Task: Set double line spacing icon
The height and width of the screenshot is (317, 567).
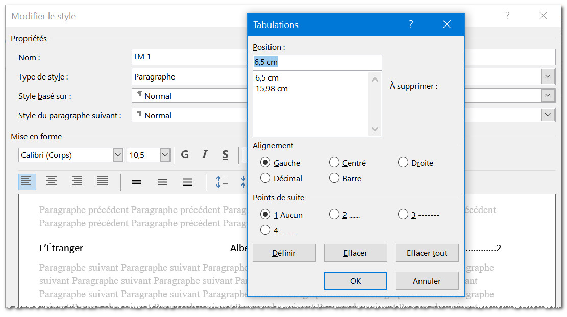Action: coord(188,182)
